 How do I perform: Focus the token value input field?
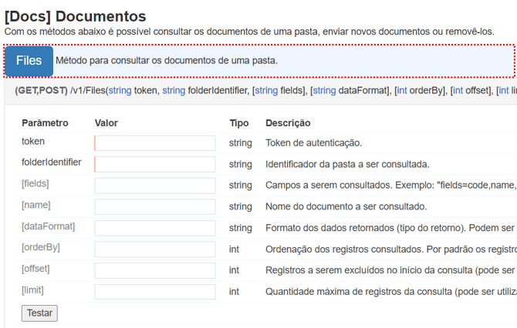[155, 143]
